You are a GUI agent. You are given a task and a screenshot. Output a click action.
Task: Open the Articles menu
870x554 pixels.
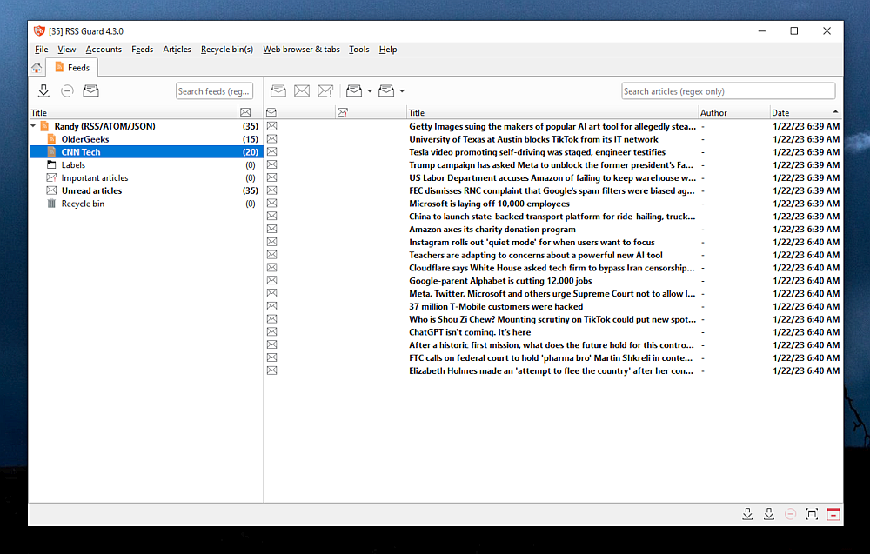[177, 50]
